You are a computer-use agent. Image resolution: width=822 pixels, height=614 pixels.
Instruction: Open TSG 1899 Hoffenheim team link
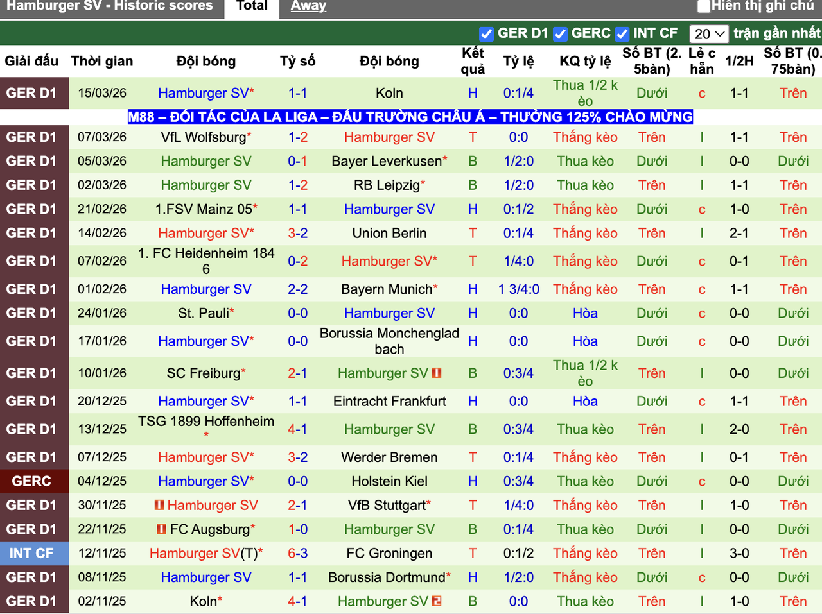[206, 422]
